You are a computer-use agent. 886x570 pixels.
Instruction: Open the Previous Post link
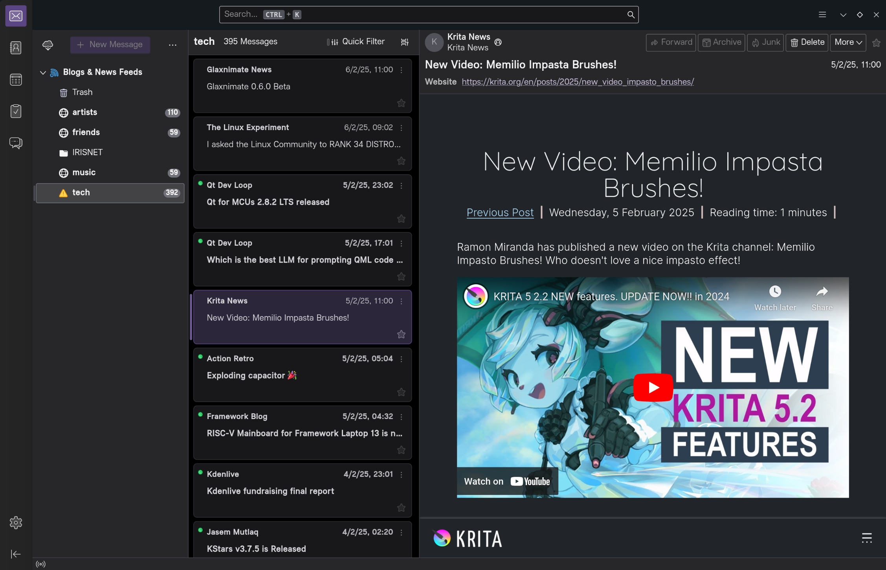[x=500, y=212]
